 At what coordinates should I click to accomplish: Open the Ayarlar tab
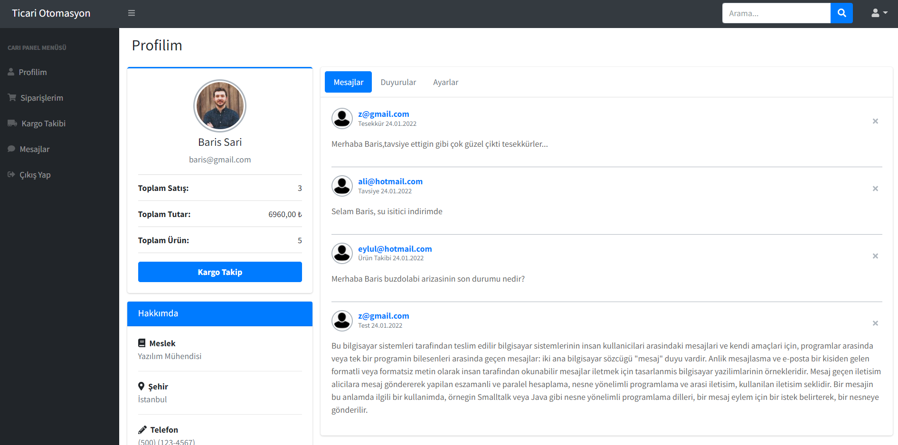tap(445, 82)
